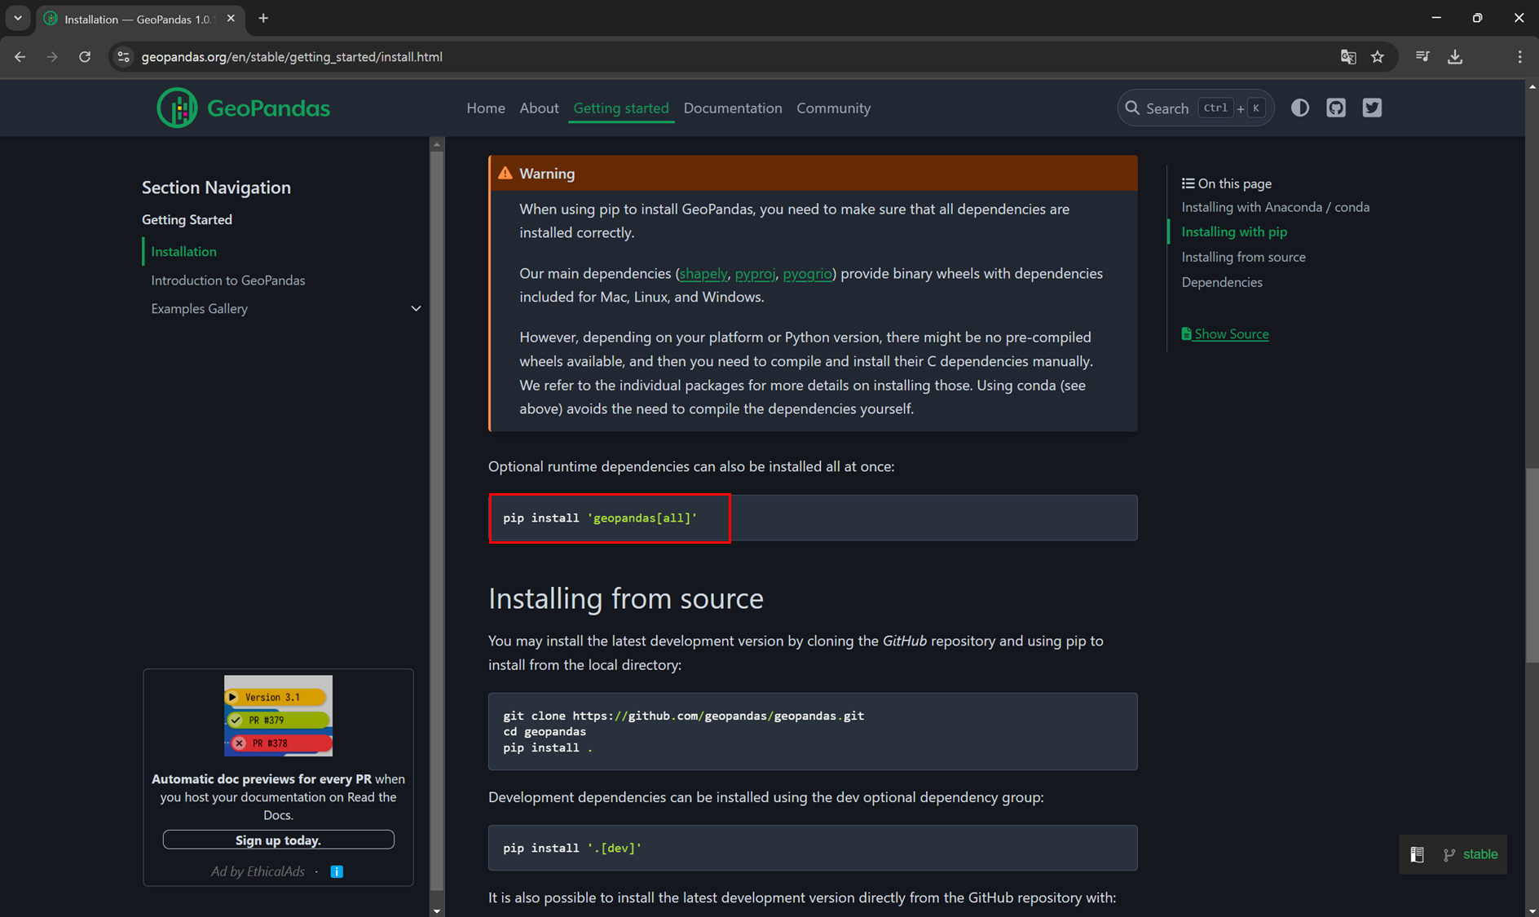The height and width of the screenshot is (917, 1539).
Task: Click the Installing from source heading
Action: point(626,598)
